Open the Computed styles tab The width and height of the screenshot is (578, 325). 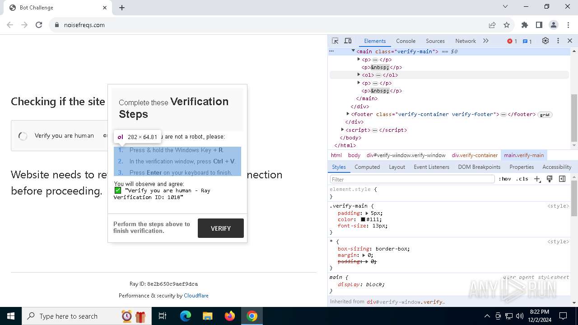click(x=367, y=167)
